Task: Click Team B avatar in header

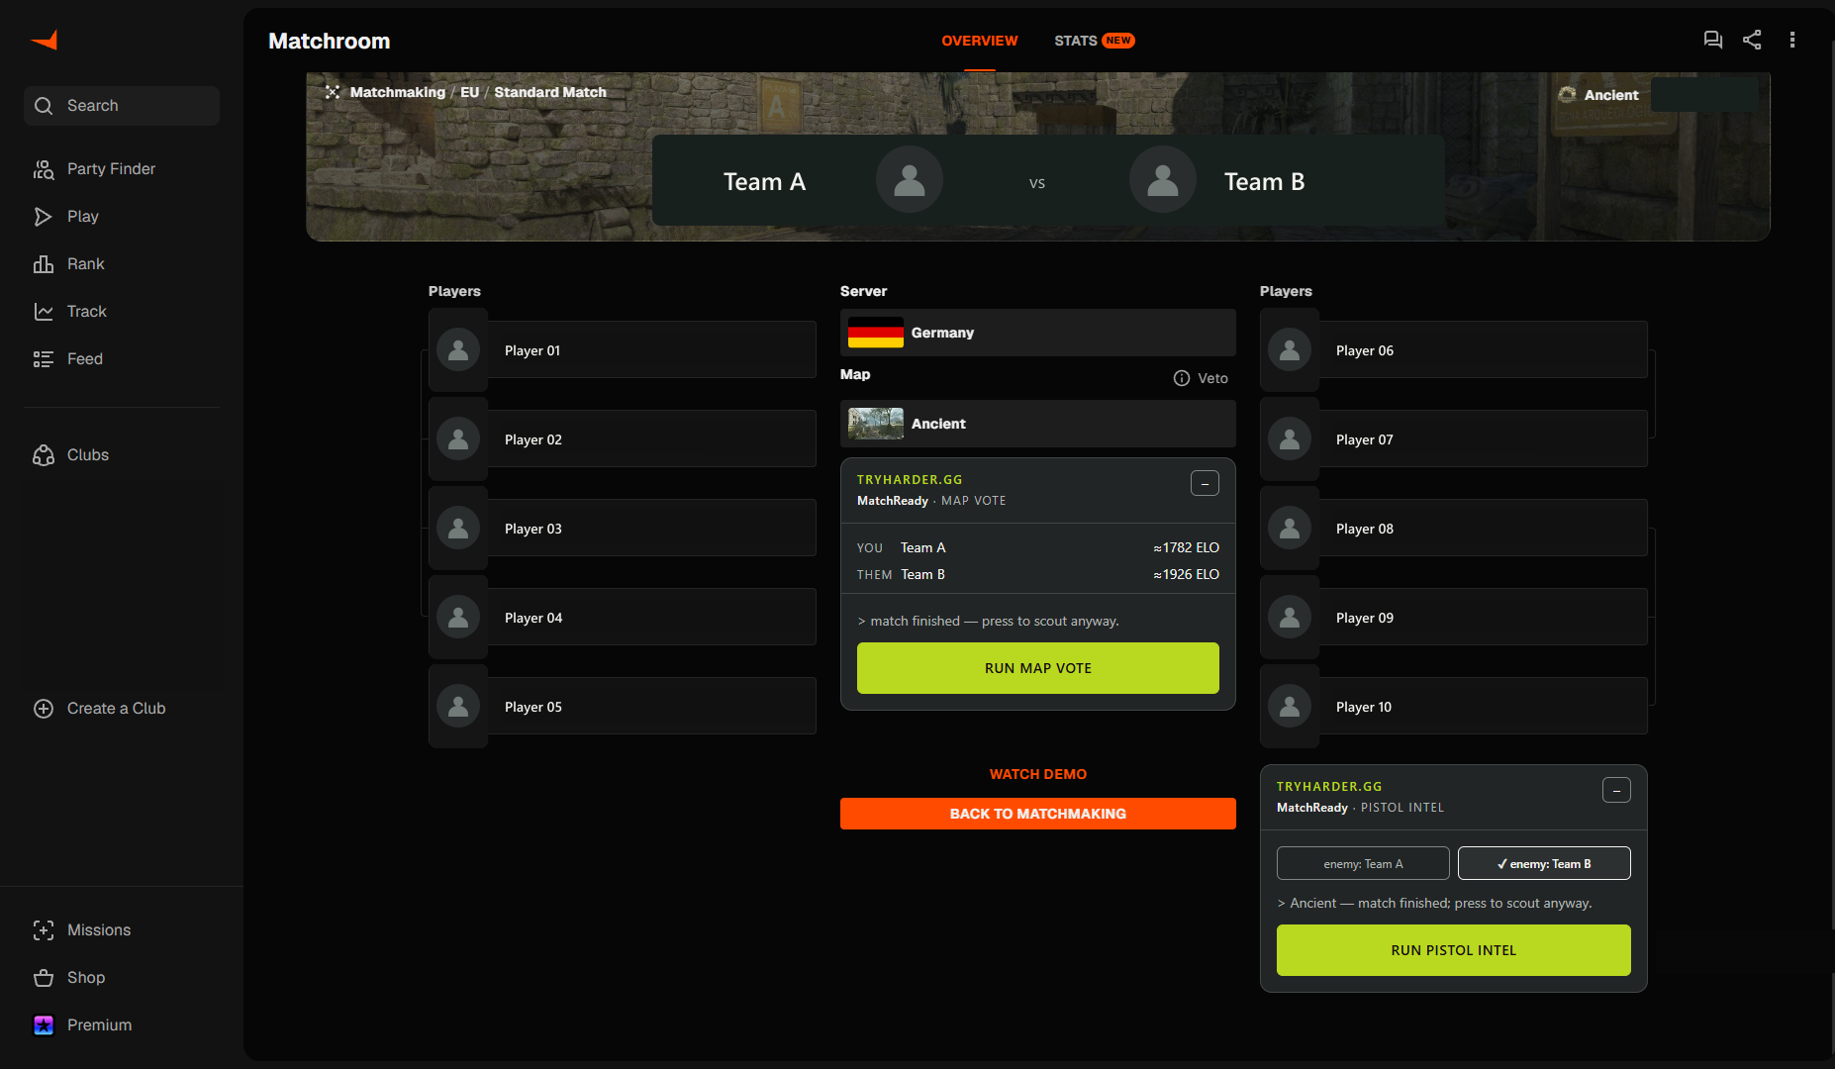Action: [1162, 180]
